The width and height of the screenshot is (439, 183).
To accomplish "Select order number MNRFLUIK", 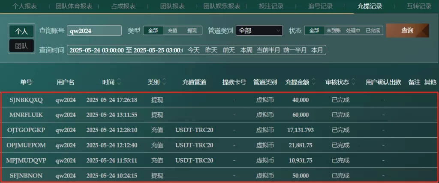I will click(26, 115).
